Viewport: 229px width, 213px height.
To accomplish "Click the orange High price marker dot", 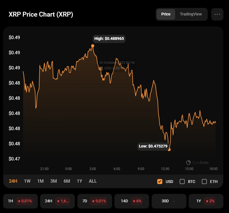I will pos(93,46).
